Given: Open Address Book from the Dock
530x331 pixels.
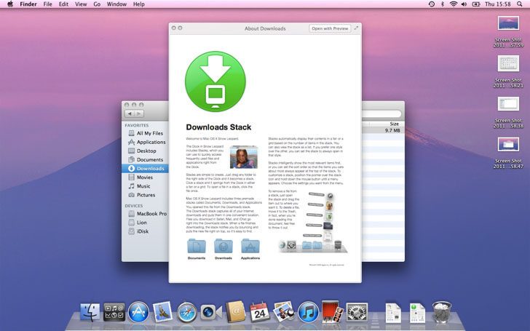Looking at the screenshot, I should pyautogui.click(x=236, y=311).
